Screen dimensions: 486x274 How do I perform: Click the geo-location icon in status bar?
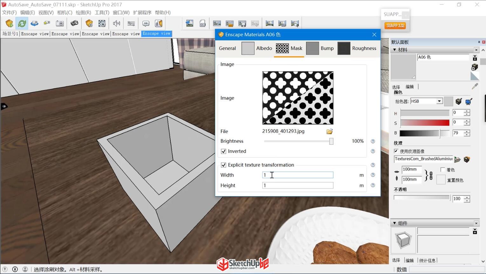pyautogui.click(x=5, y=269)
